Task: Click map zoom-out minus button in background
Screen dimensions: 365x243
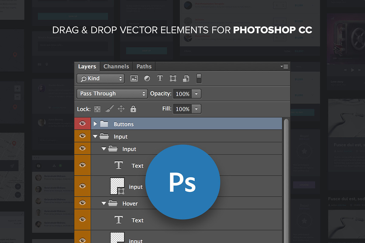Action: pos(17,97)
